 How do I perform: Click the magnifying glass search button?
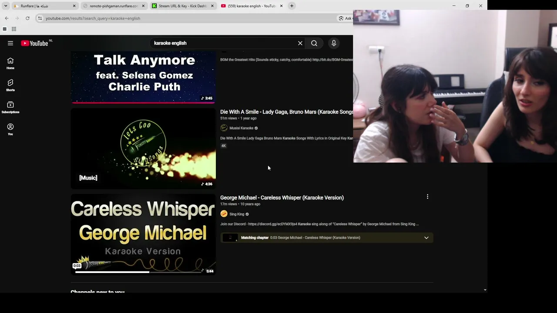click(x=314, y=43)
